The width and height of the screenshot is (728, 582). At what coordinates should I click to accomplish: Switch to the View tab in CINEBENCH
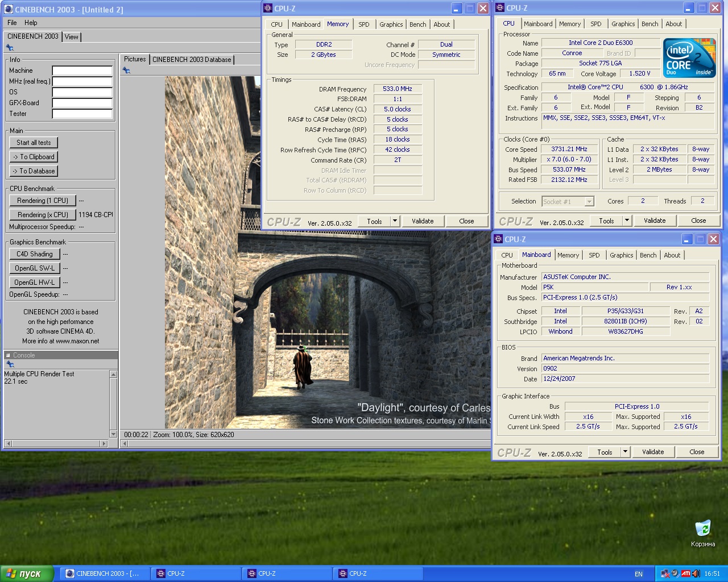[x=72, y=36]
